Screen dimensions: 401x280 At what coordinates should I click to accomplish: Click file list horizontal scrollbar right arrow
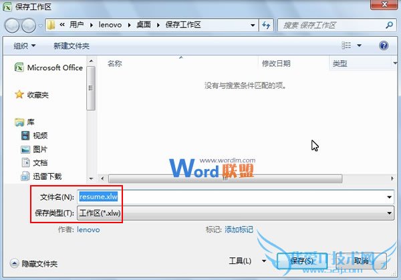click(392, 178)
